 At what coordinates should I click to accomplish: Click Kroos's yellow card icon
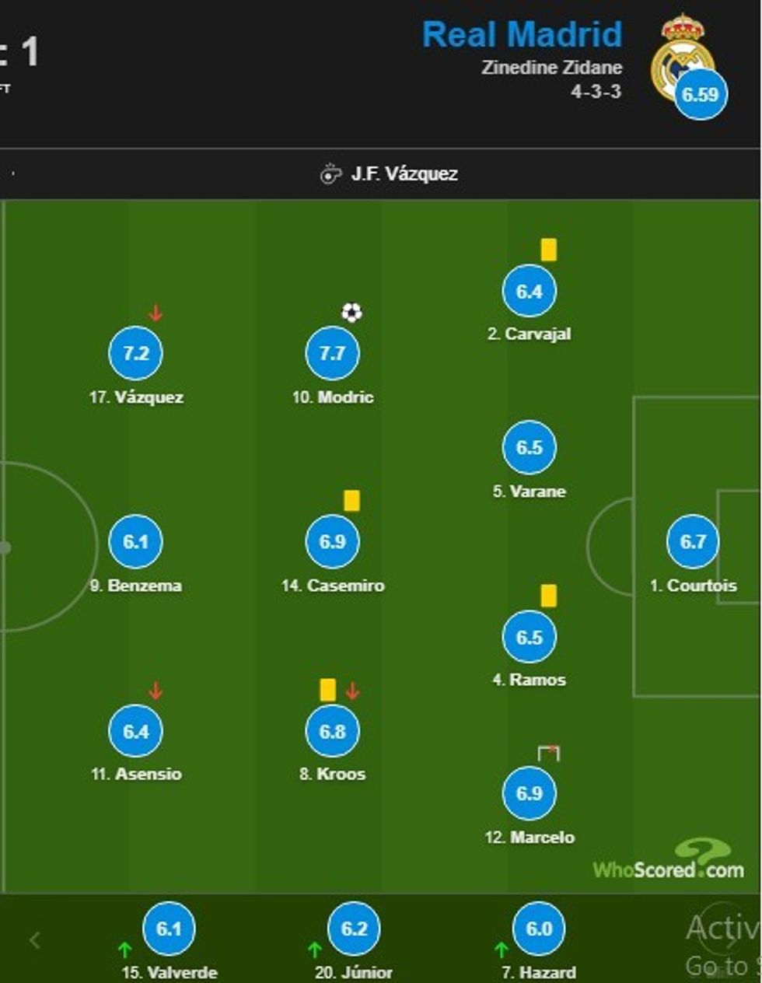coord(328,690)
